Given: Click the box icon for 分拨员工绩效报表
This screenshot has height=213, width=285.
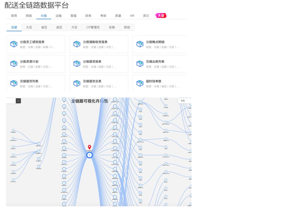Looking at the screenshot, I should point(14,44).
